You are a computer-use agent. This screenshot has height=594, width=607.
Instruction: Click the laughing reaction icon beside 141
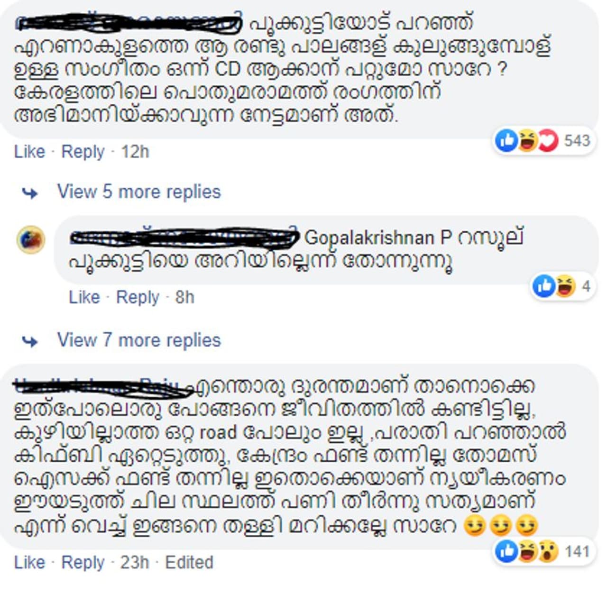coord(527,552)
